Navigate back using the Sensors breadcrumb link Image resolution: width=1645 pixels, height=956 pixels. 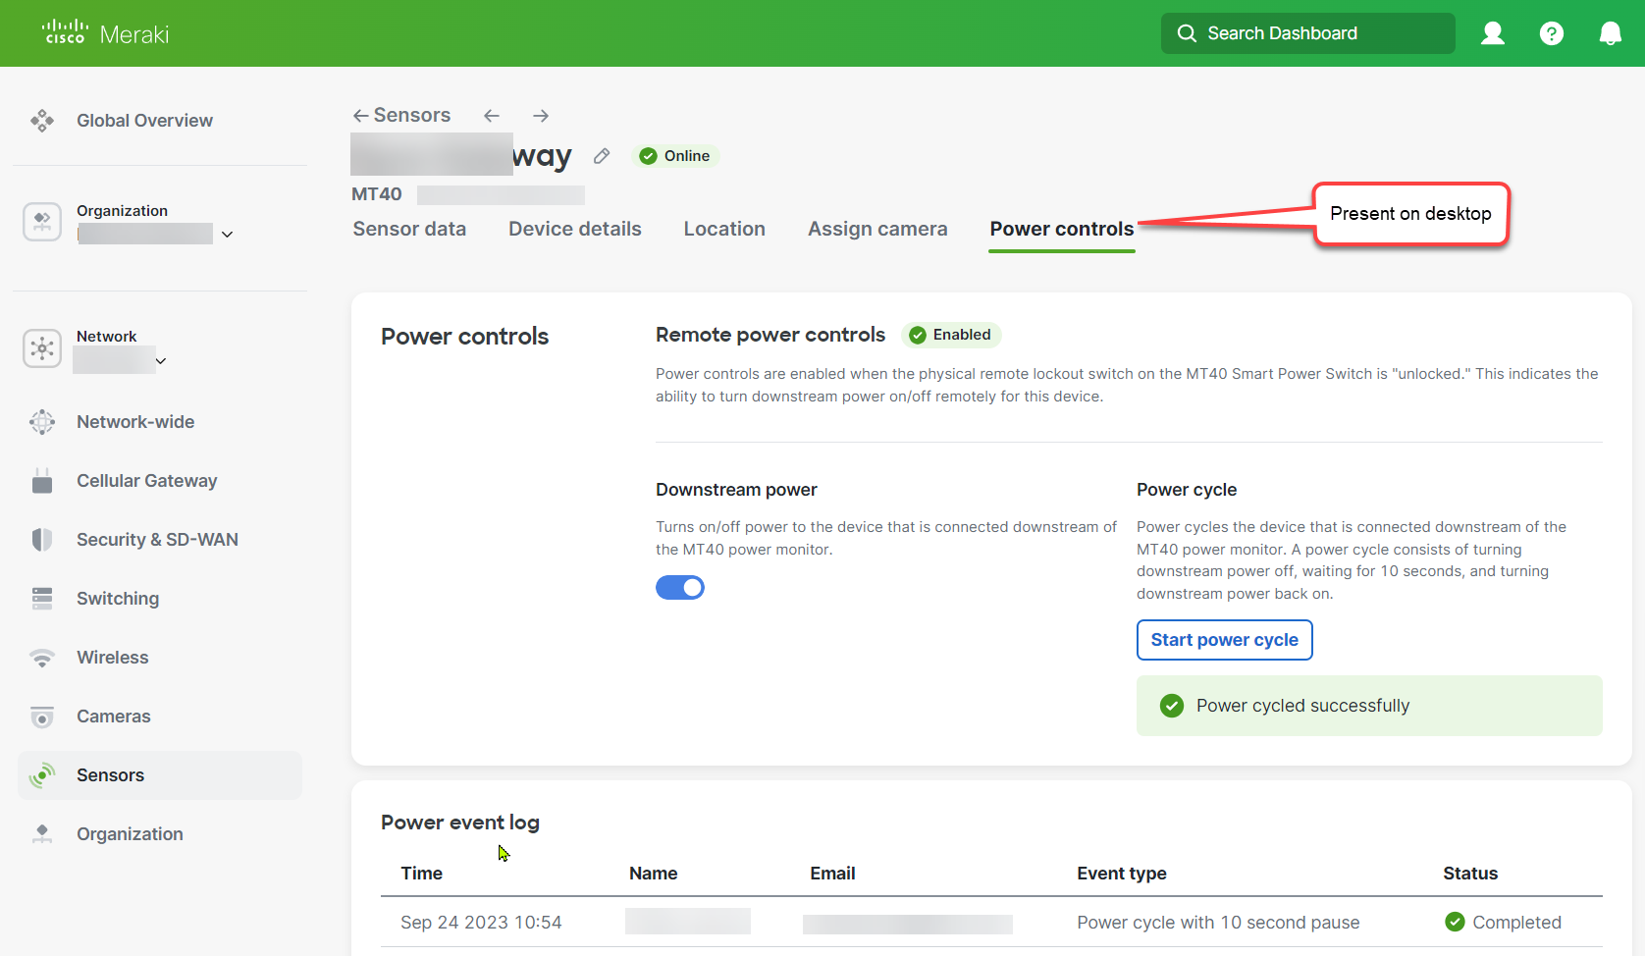pos(401,114)
